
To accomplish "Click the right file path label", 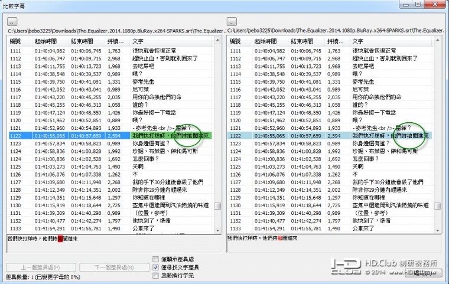I will (x=336, y=31).
